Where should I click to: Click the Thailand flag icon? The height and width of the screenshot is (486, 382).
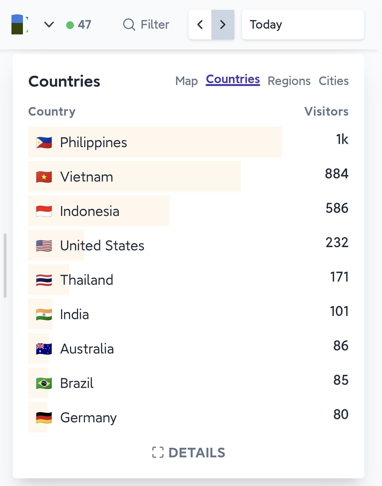coord(44,280)
